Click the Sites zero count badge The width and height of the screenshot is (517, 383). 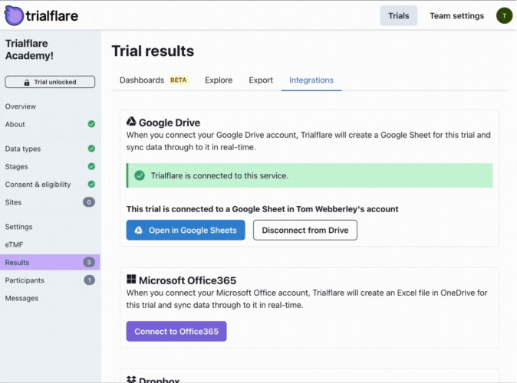tap(89, 202)
